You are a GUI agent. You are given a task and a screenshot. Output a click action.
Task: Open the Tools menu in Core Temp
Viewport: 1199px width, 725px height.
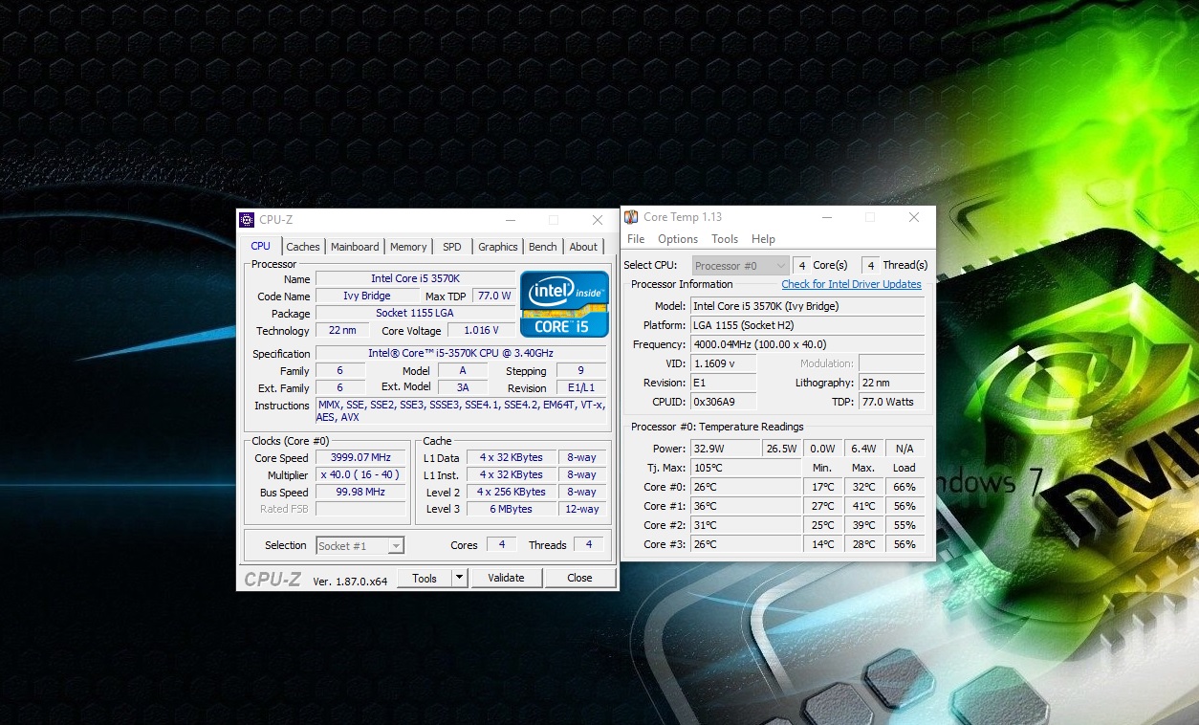pos(725,239)
